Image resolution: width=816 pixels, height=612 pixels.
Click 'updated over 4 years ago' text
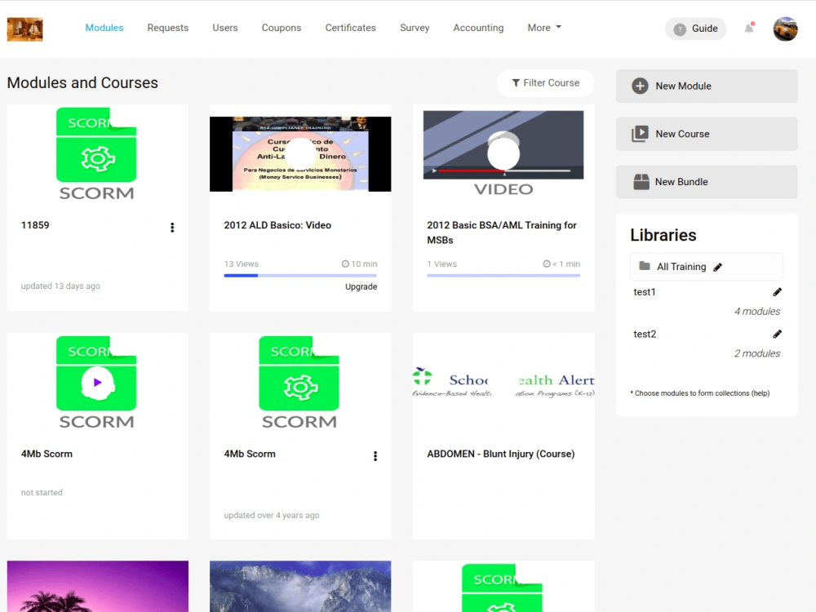tap(272, 515)
